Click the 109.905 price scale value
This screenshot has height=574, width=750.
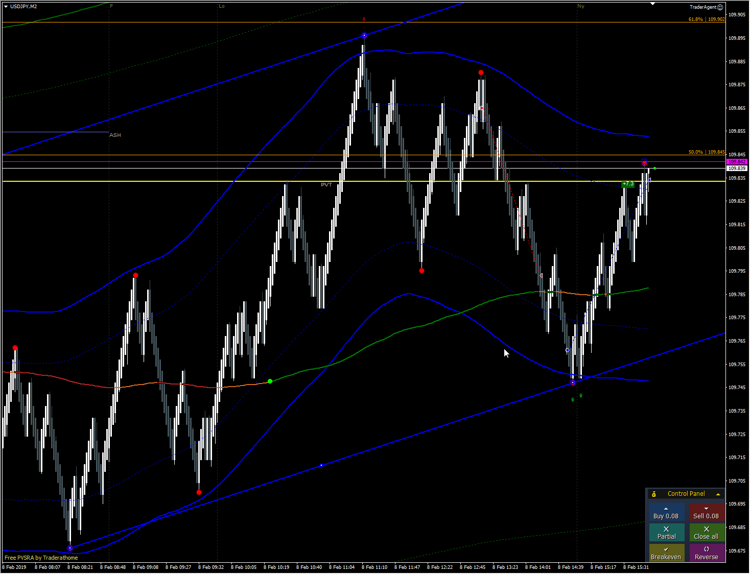737,15
